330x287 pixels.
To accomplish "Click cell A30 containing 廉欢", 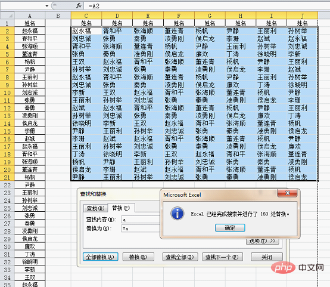I will [30, 246].
